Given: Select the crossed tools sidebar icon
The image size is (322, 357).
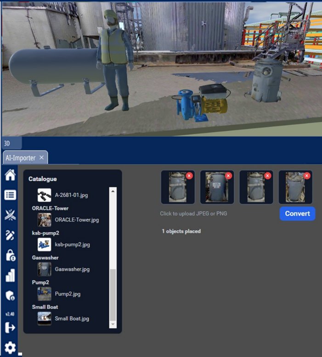Looking at the screenshot, I should click(x=10, y=215).
